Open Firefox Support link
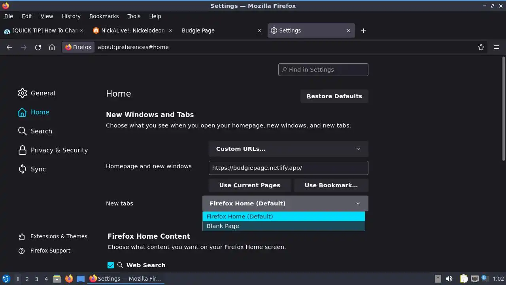Image resolution: width=506 pixels, height=285 pixels. coord(45,251)
